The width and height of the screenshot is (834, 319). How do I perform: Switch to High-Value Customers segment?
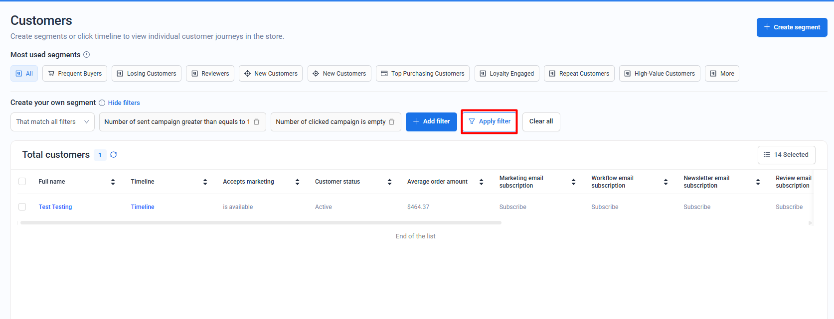coord(660,74)
